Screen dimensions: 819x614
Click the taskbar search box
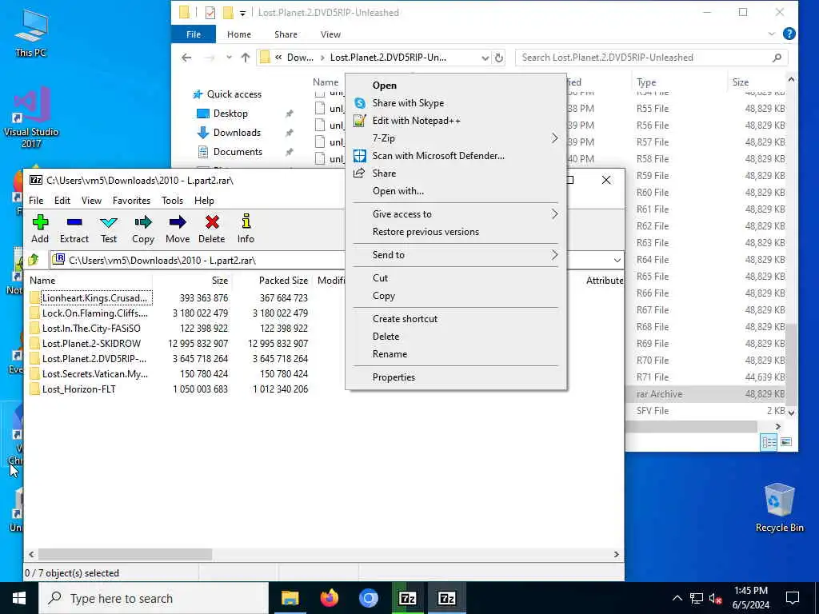(154, 598)
